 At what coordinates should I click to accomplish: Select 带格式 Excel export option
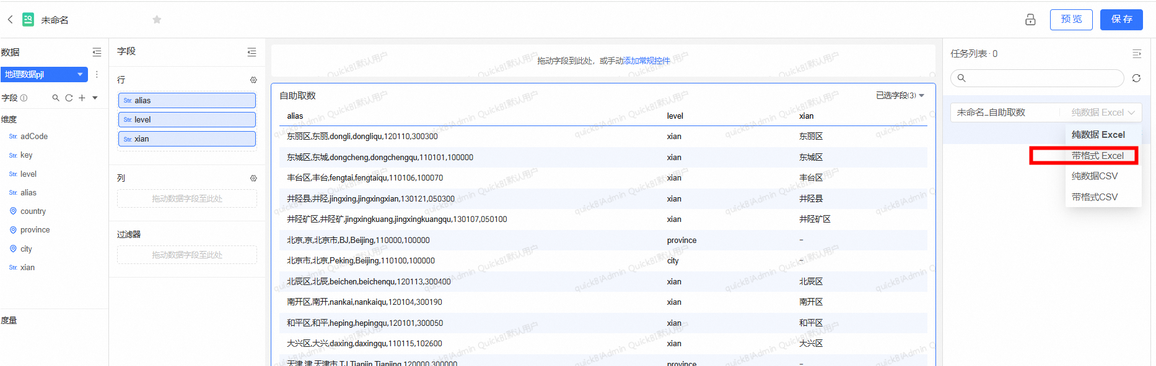click(x=1097, y=156)
